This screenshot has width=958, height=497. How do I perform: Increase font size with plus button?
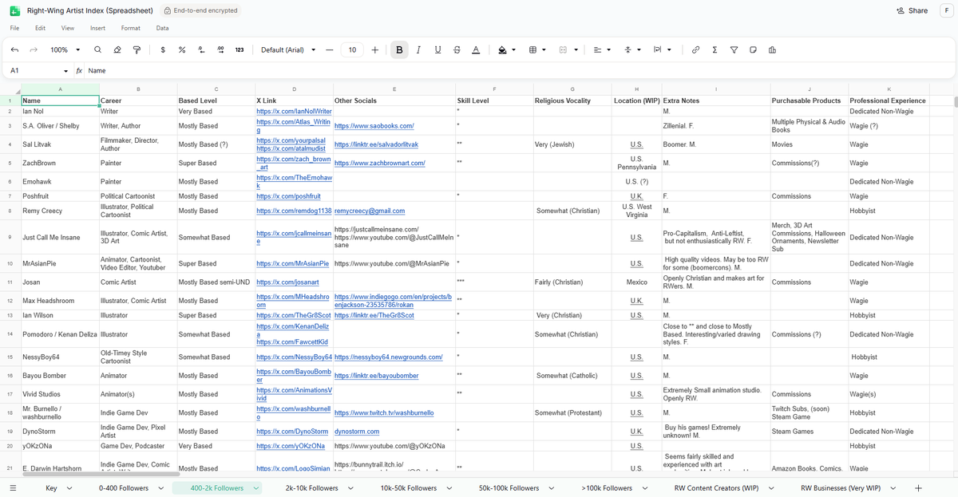coord(375,49)
